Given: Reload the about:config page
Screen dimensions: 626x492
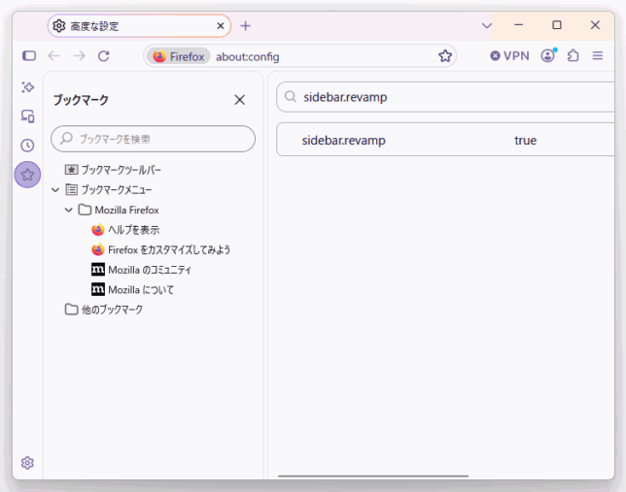Looking at the screenshot, I should [104, 56].
